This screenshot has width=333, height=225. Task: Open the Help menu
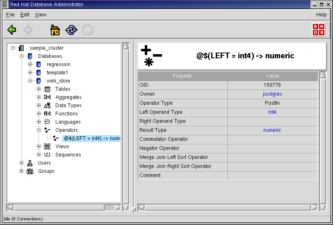coord(322,15)
